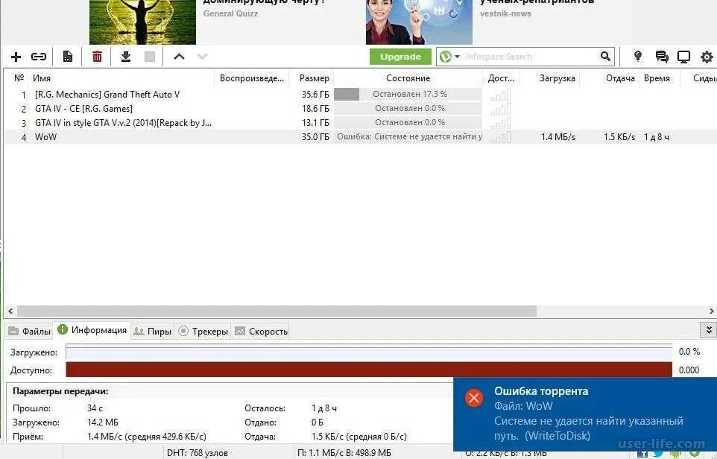Click the green Upgrade button
Viewport: 717px width, 459px height.
(x=400, y=57)
